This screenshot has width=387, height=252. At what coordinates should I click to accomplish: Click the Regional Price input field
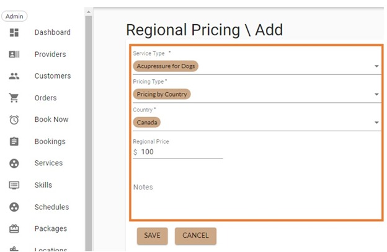(x=180, y=152)
